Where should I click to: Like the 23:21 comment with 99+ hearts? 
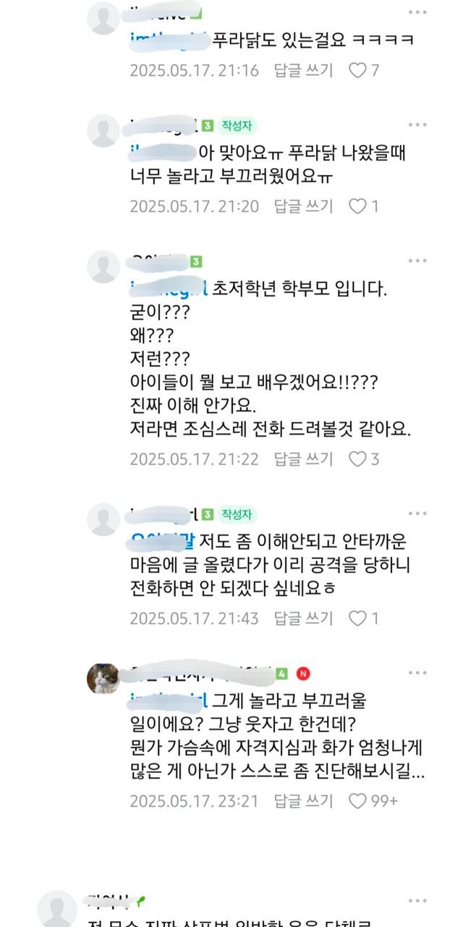(357, 800)
